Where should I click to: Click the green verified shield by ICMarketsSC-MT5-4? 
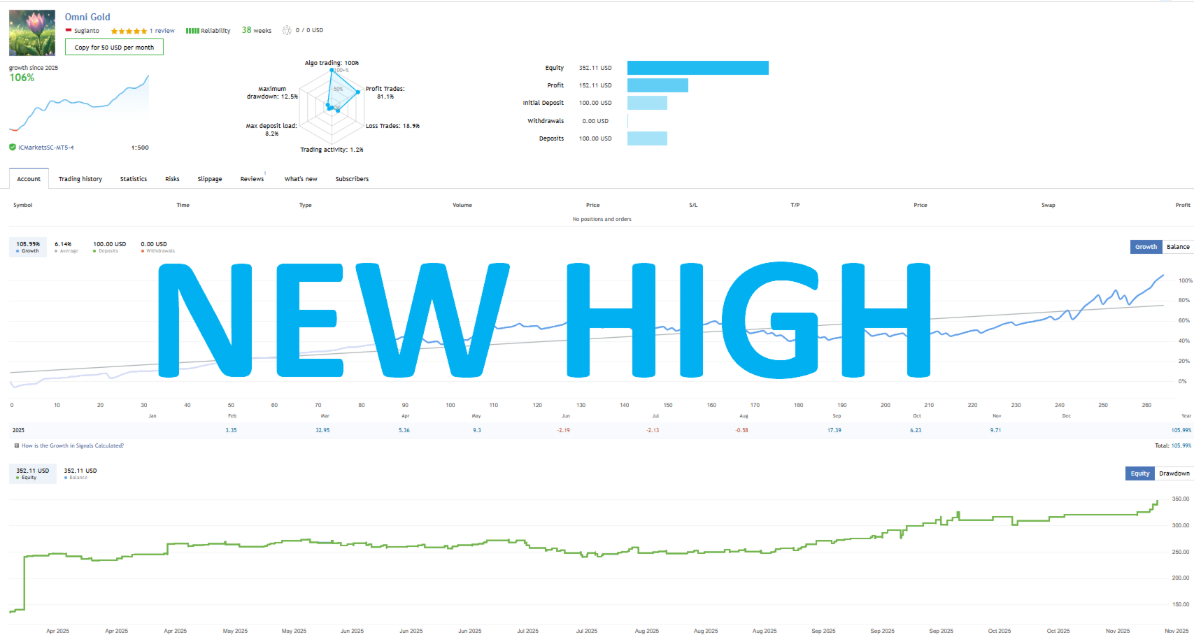point(13,148)
